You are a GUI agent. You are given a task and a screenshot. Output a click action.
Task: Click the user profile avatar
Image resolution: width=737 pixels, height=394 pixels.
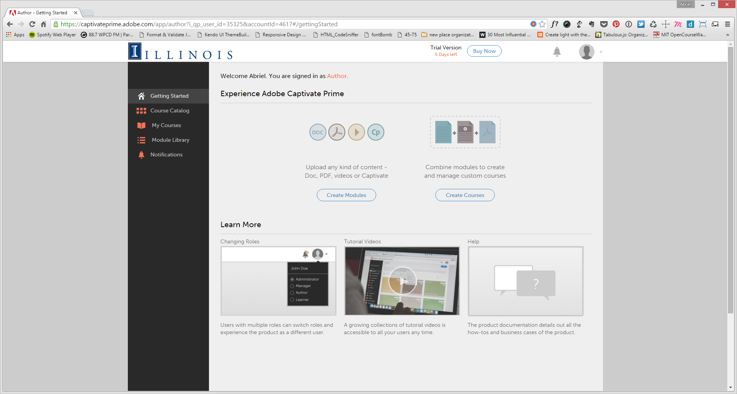586,52
